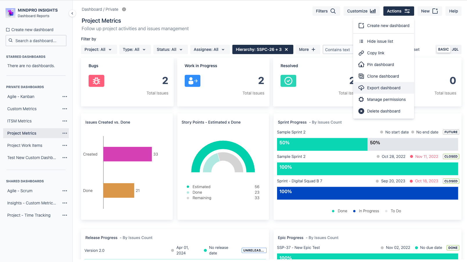Click the Bugs counter bug icon
467x262 pixels.
[96, 81]
